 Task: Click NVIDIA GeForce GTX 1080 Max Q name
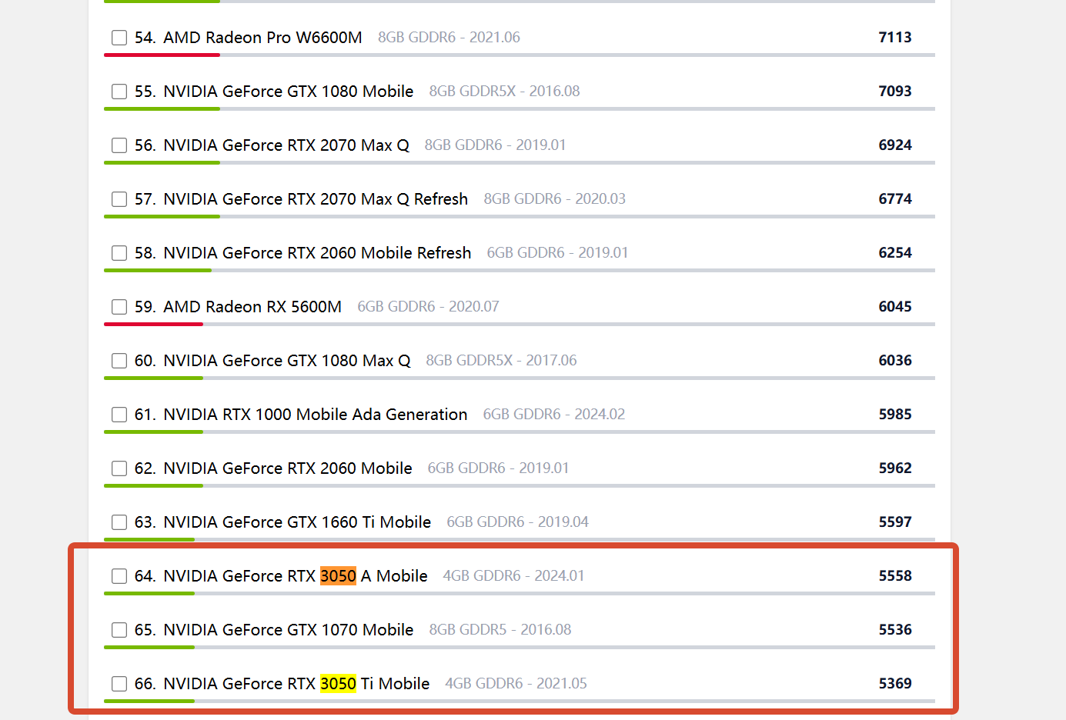(287, 361)
